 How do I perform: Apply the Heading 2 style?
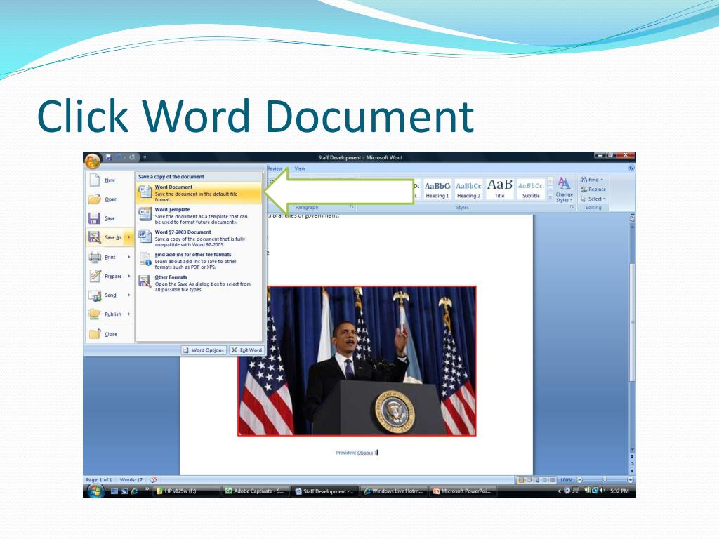[x=468, y=189]
